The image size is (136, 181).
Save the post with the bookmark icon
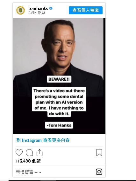coord(99,153)
